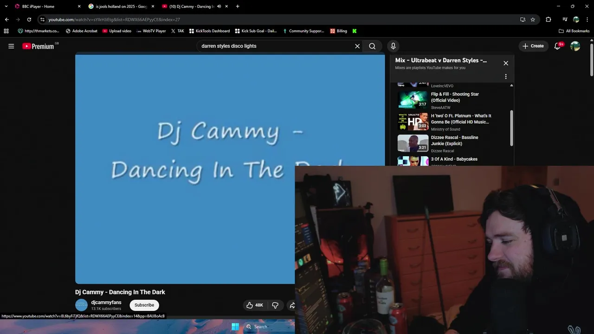Subscribe to djcammyfans channel

point(144,305)
